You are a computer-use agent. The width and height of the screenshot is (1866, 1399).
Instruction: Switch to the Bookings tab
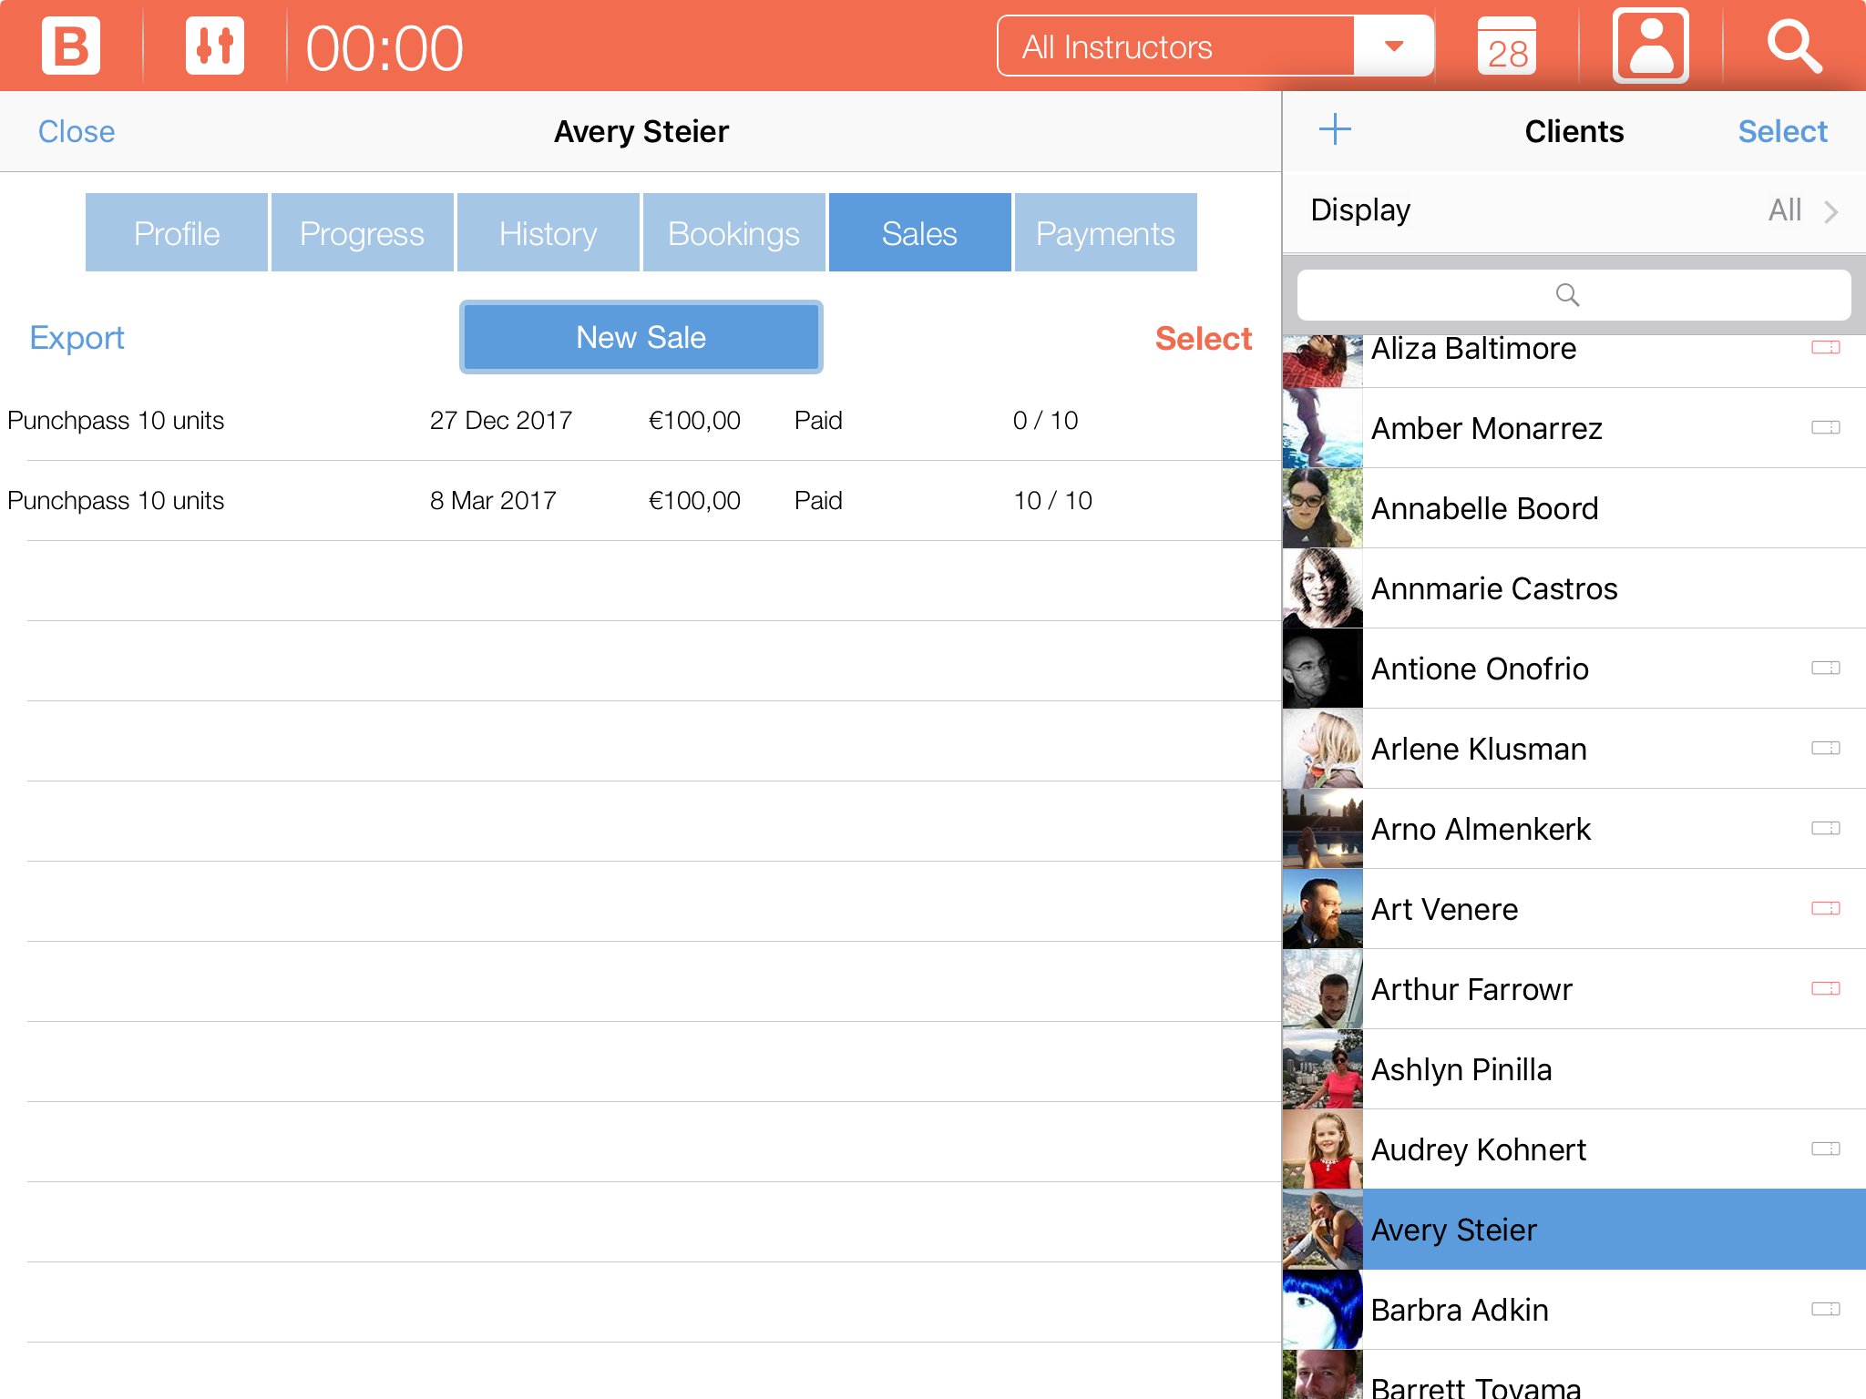(x=733, y=233)
